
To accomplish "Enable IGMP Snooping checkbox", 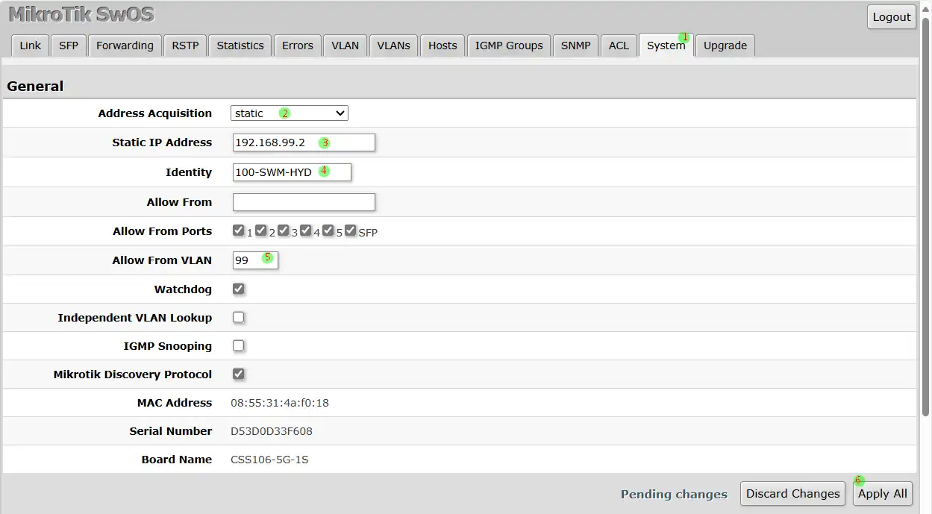I will click(x=239, y=345).
